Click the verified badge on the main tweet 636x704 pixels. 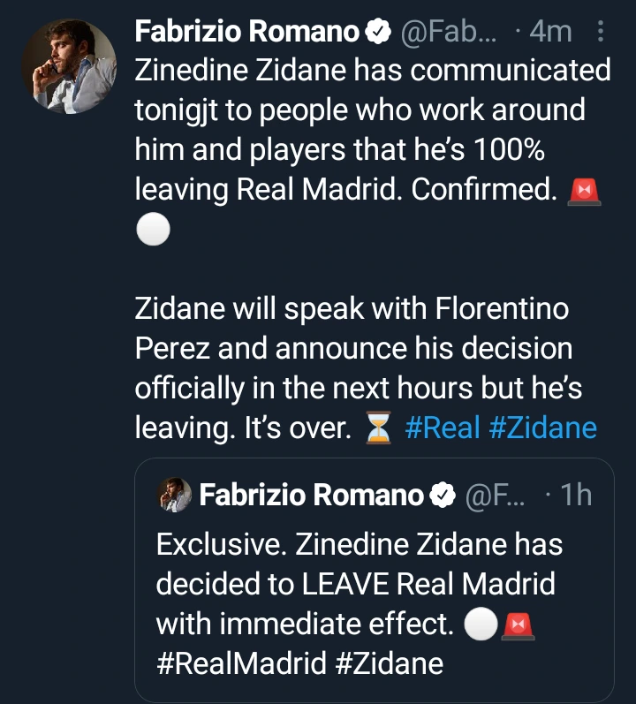[376, 33]
